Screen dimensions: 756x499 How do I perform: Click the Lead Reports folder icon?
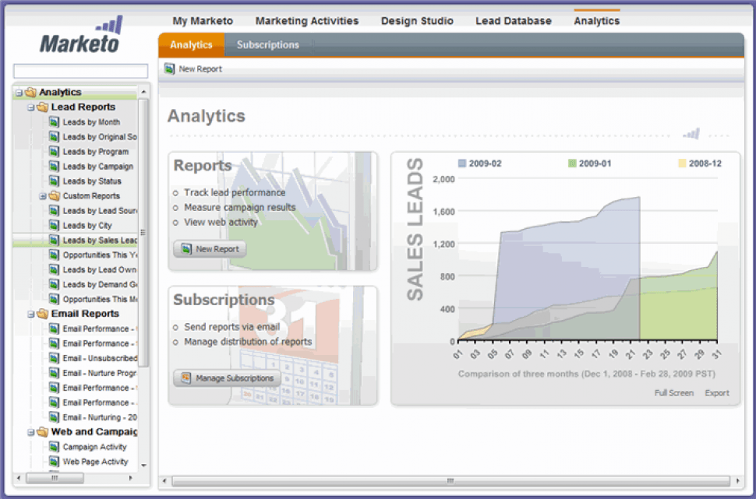tap(42, 107)
